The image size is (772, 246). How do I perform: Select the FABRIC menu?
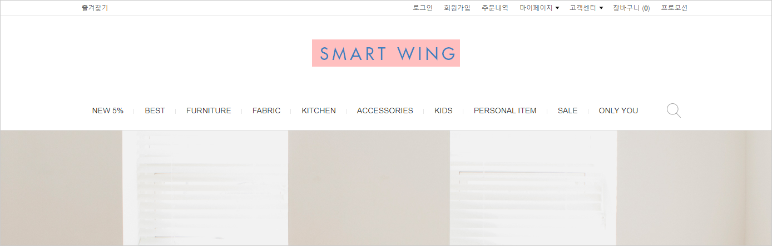266,111
